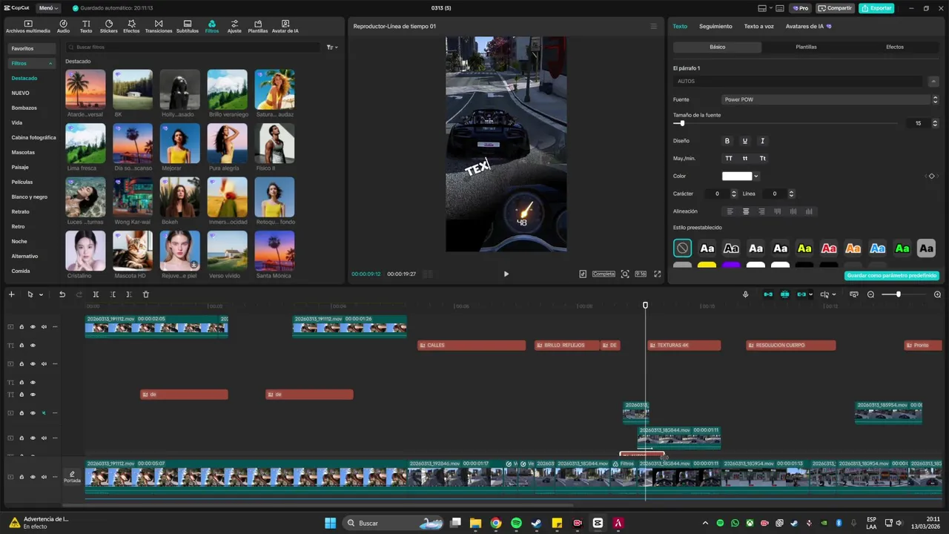Play the preview video
The height and width of the screenshot is (534, 949).
tap(506, 274)
